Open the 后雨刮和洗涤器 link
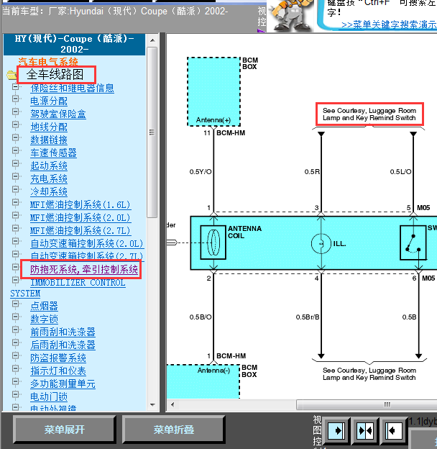 (x=63, y=345)
